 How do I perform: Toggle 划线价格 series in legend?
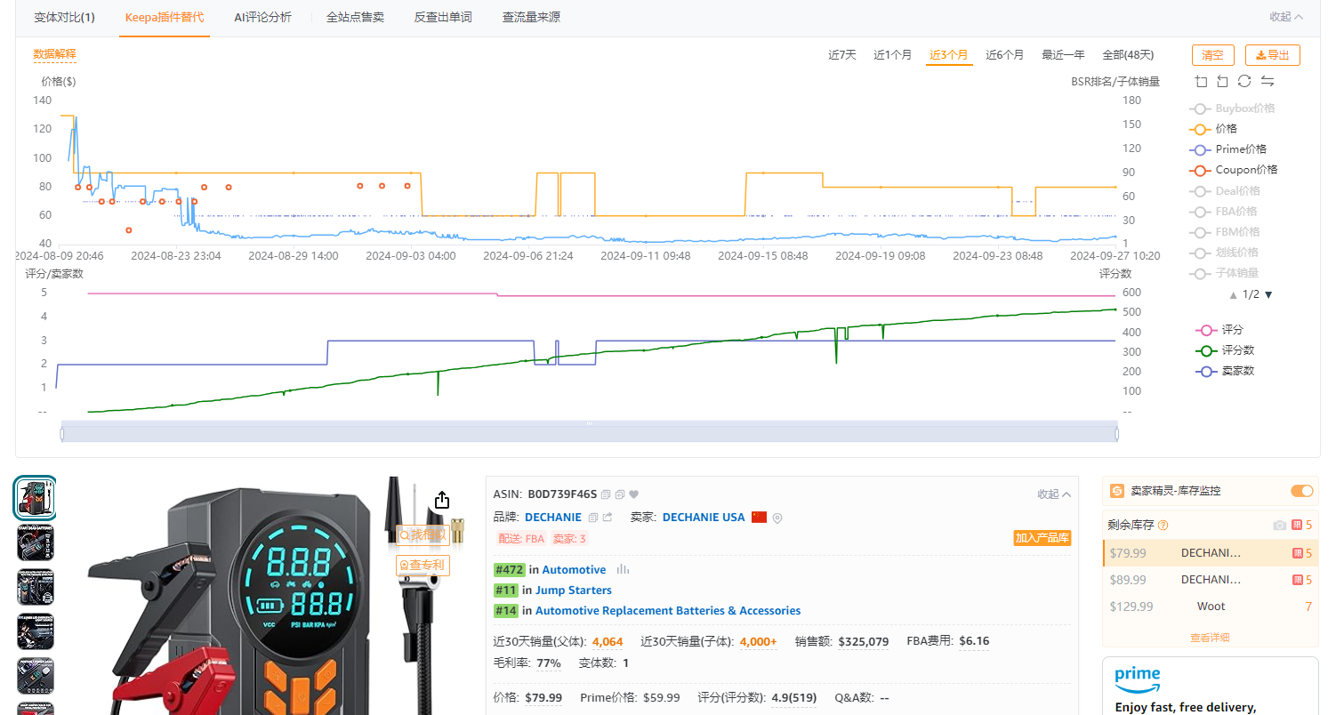(x=1224, y=253)
